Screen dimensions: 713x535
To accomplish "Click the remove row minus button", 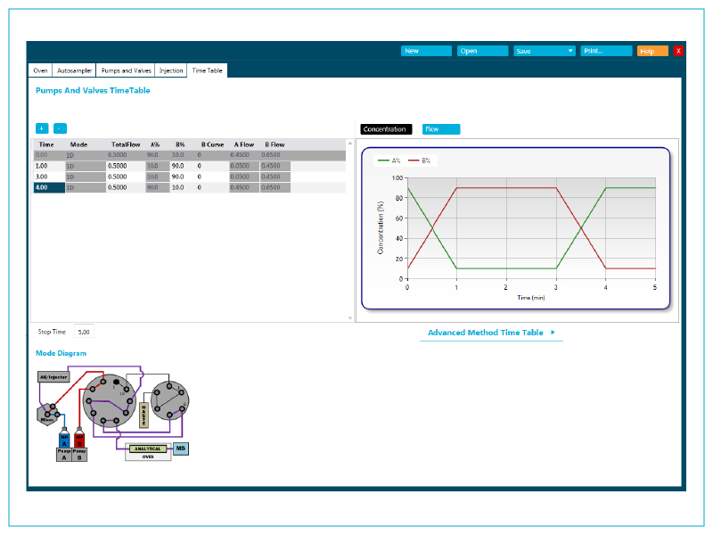I will [60, 128].
